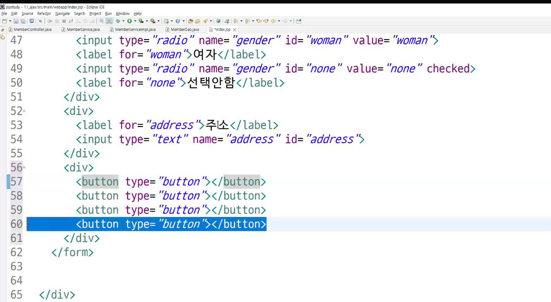
Task: Open the Navigate menu
Action: click(x=62, y=14)
